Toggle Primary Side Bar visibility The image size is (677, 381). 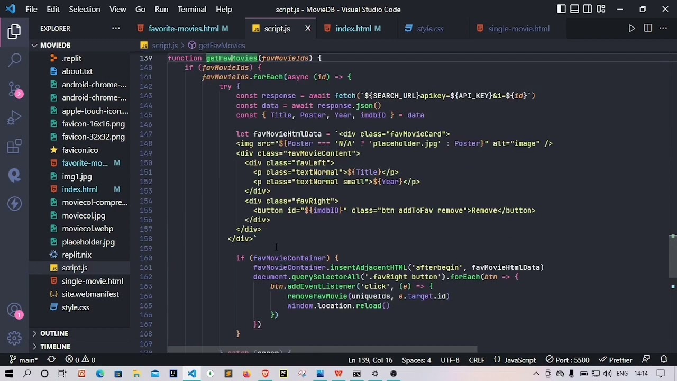(x=561, y=9)
